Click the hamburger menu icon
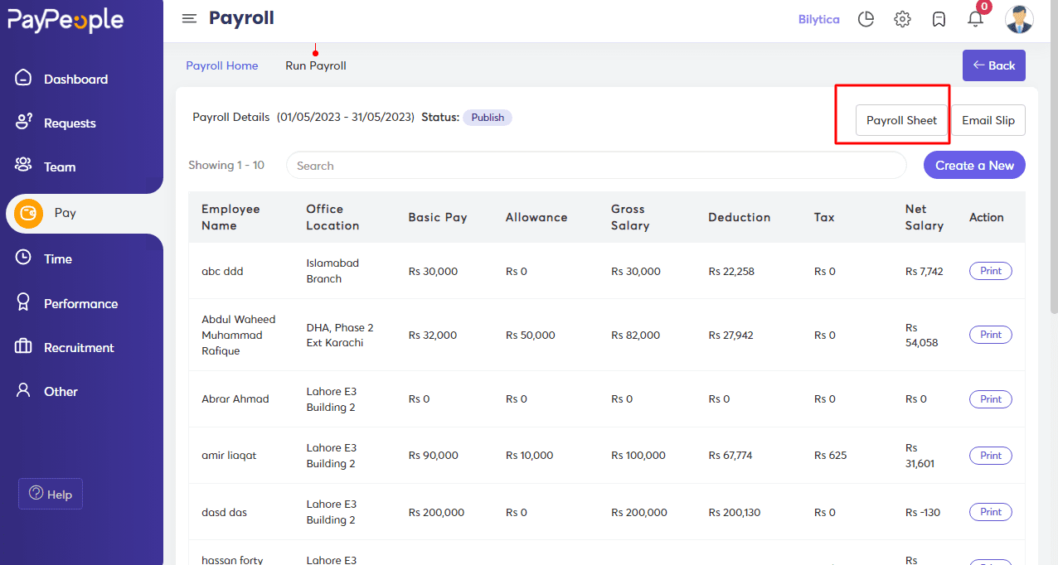 coord(189,19)
